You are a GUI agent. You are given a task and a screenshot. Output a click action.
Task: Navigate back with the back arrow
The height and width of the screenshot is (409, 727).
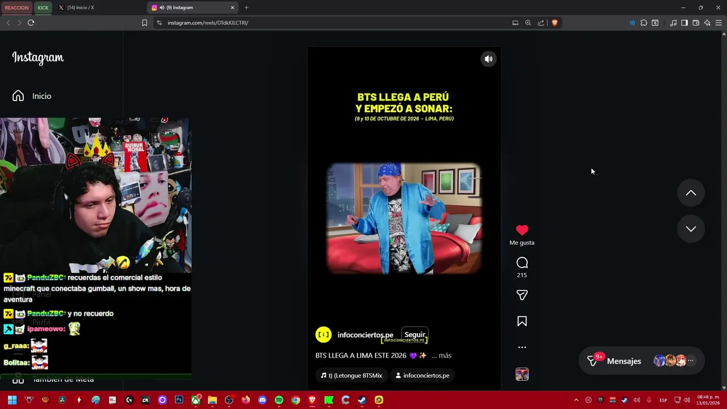[8, 23]
